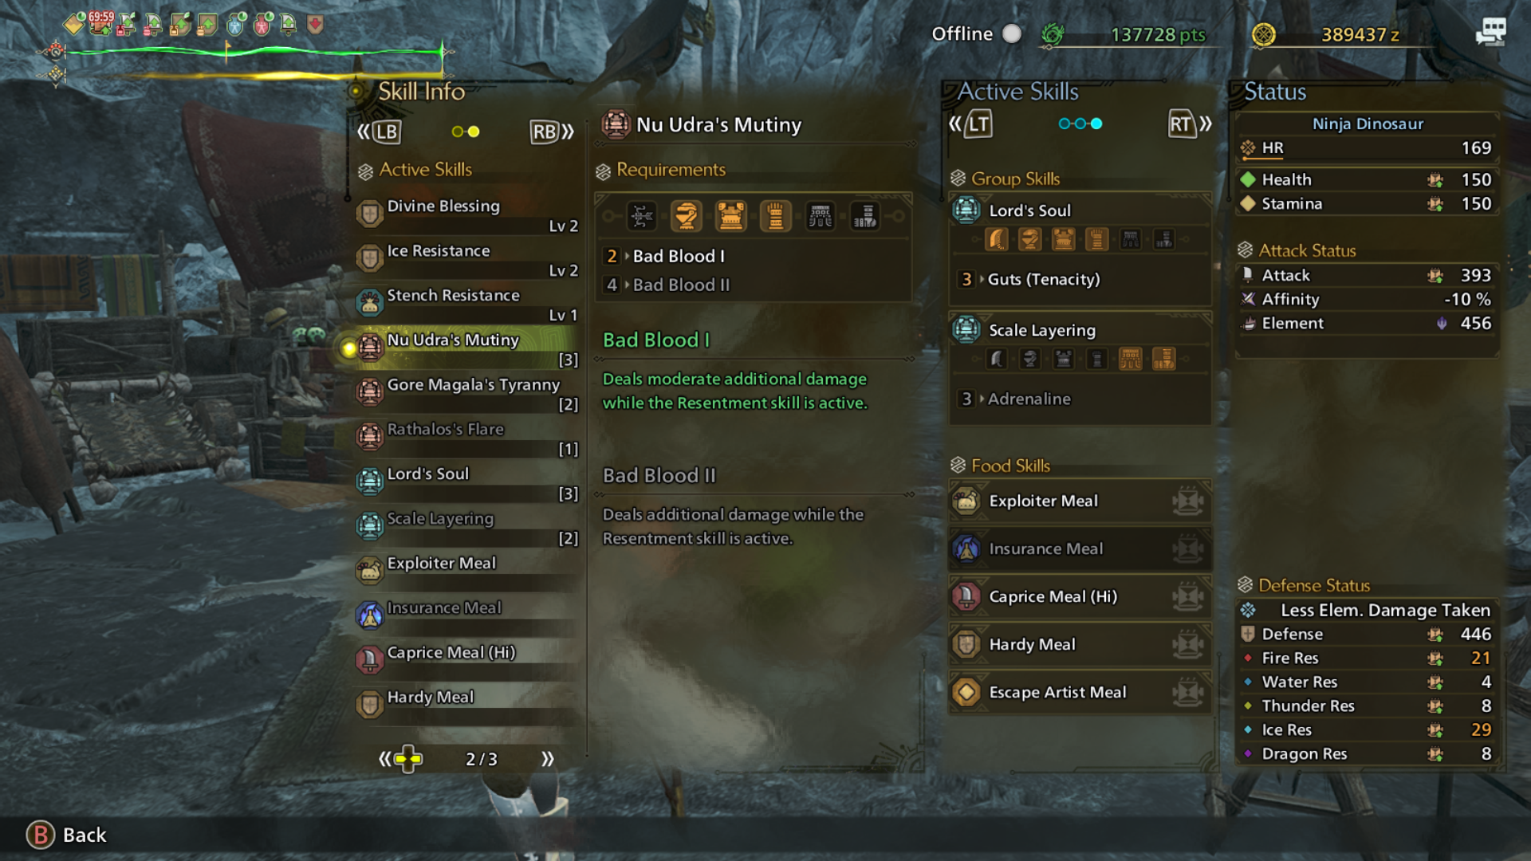Click the zenny coin icon

1264,34
